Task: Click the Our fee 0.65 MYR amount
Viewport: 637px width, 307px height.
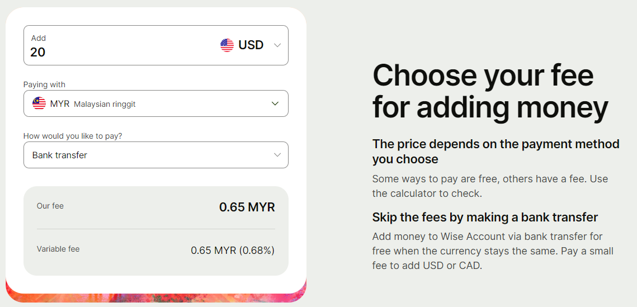Action: pyautogui.click(x=247, y=207)
